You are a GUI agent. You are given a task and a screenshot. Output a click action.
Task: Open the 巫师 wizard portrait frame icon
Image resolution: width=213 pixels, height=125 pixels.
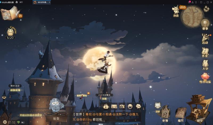point(165,113)
